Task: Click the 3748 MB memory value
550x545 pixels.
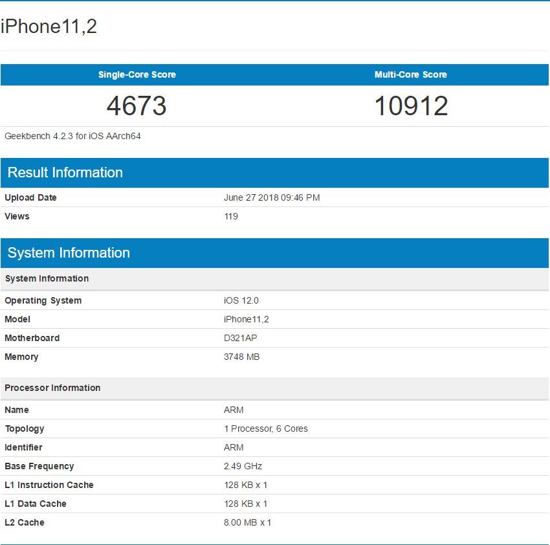Action: [x=242, y=357]
